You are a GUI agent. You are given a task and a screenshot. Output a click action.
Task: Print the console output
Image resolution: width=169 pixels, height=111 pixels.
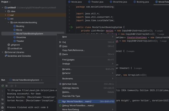(x=2, y=107)
